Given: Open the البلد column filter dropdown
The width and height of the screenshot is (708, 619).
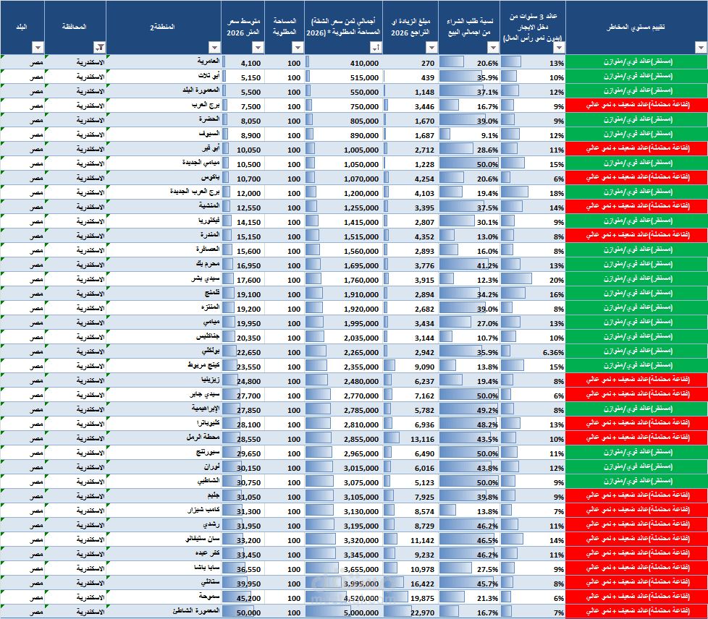Looking at the screenshot, I should [38, 48].
